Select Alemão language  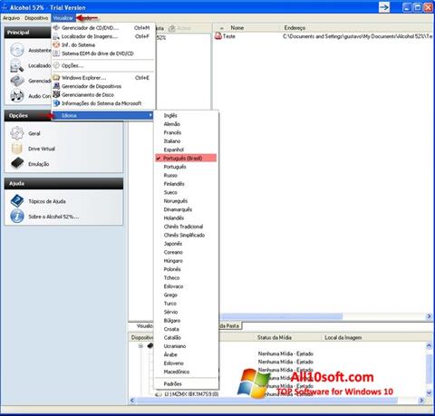point(172,124)
